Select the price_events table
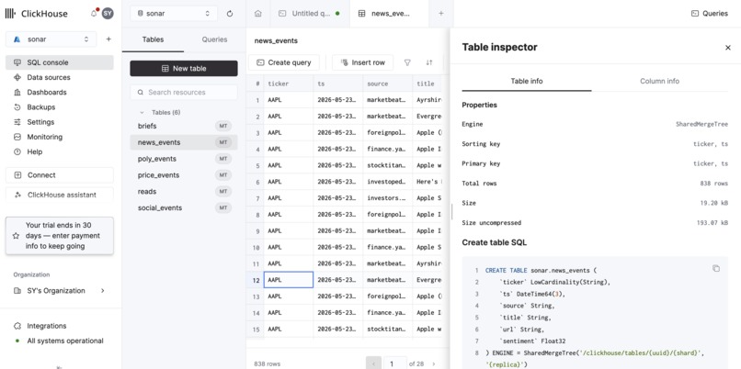This screenshot has height=369, width=741. (184, 175)
